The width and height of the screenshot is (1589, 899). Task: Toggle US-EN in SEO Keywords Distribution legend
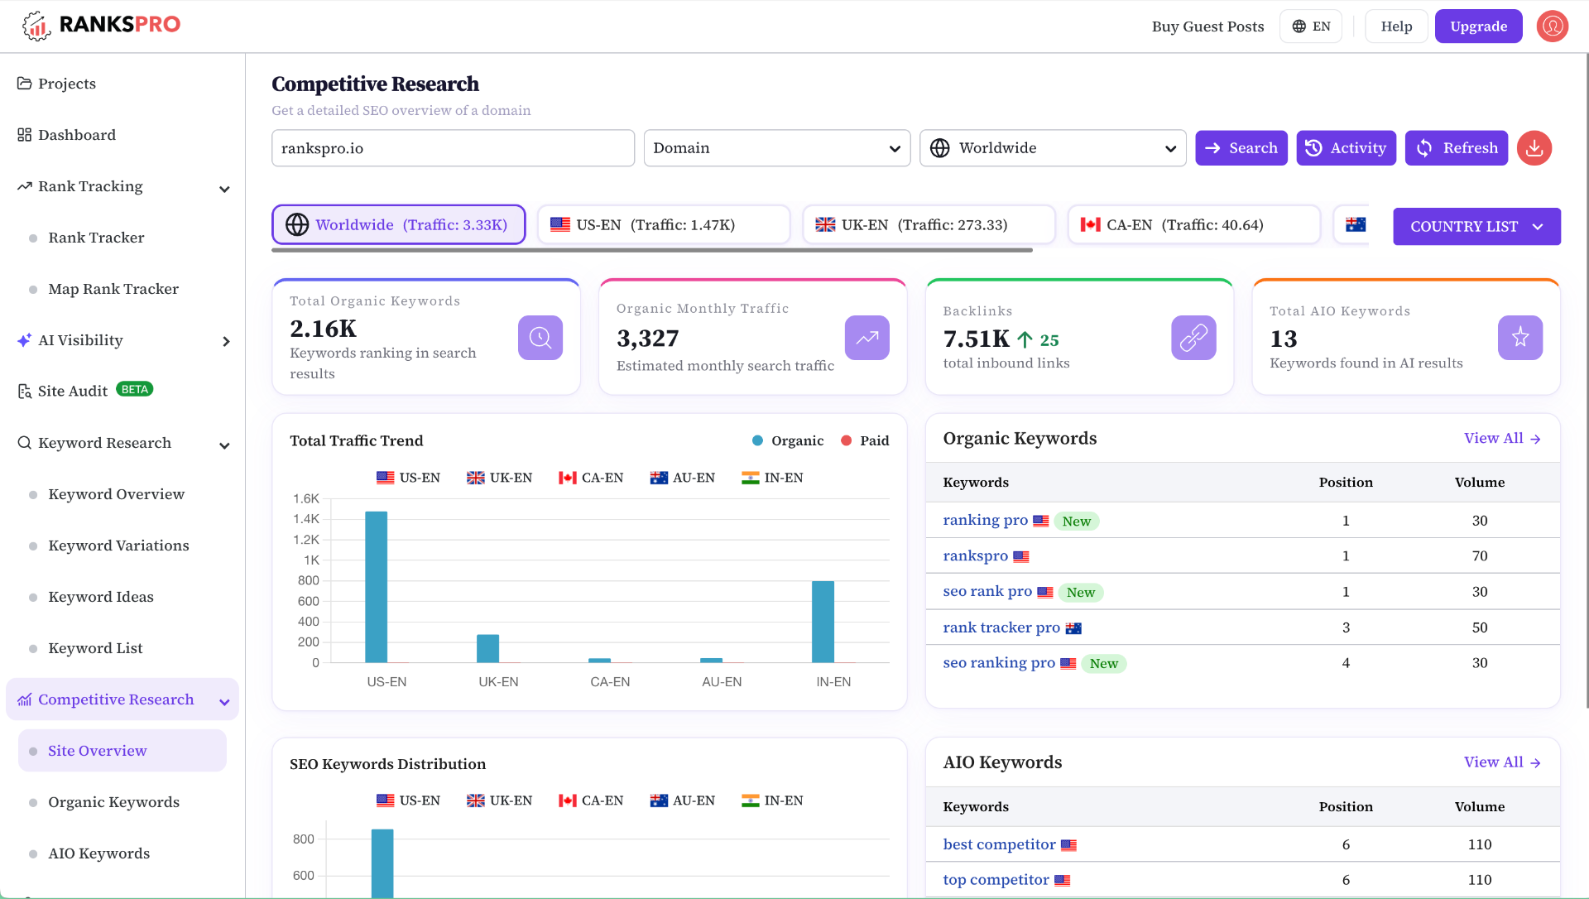[x=408, y=800]
